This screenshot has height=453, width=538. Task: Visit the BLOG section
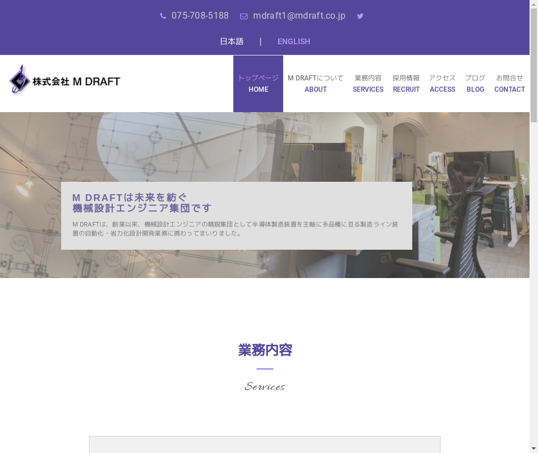pos(475,84)
